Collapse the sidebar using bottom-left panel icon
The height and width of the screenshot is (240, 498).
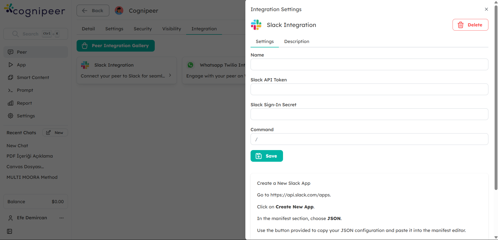[x=10, y=231]
